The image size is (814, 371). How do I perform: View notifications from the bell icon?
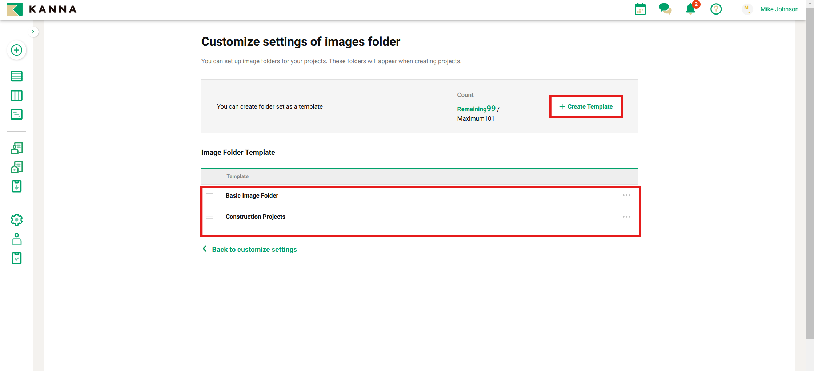pyautogui.click(x=690, y=9)
